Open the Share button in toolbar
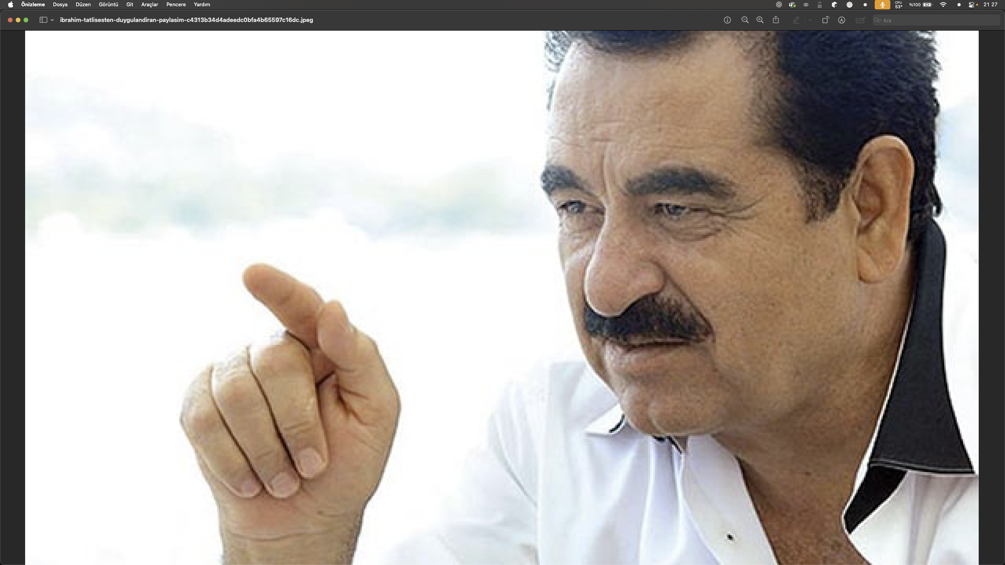The width and height of the screenshot is (1005, 565). point(776,20)
